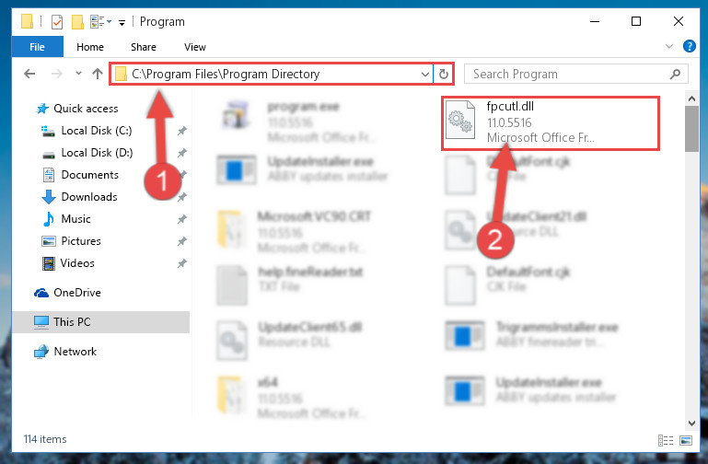Click the pin icon next to Pictures
The height and width of the screenshot is (464, 708).
[181, 241]
